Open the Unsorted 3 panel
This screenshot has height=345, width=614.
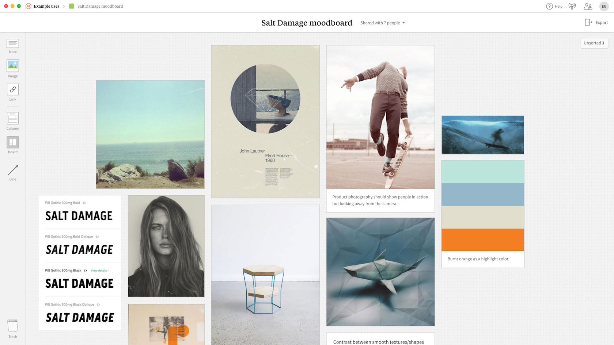(594, 43)
